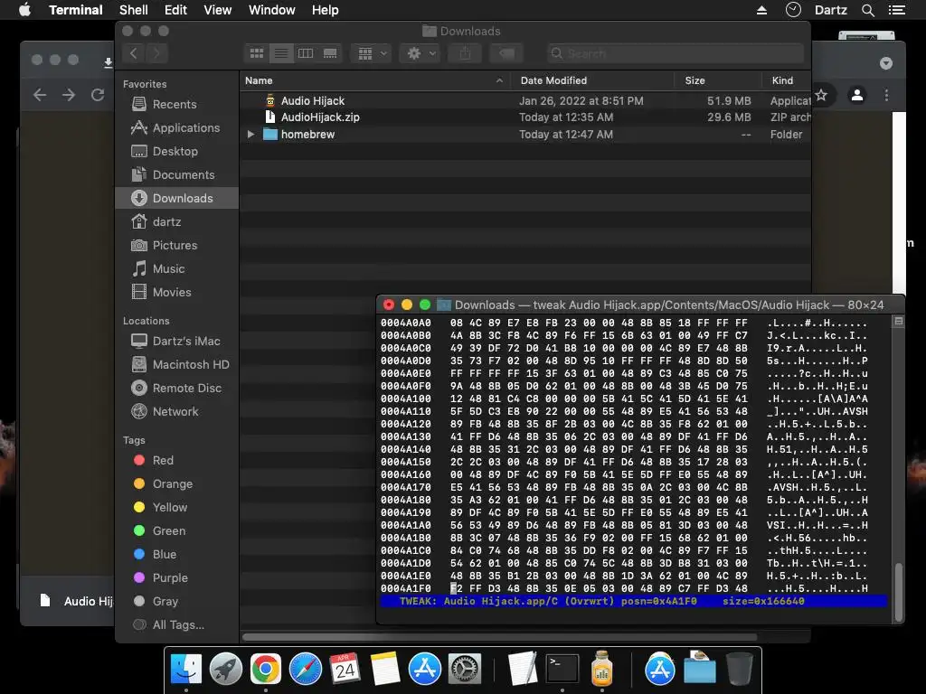
Task: Sort by Date Modified column
Action: (593, 80)
